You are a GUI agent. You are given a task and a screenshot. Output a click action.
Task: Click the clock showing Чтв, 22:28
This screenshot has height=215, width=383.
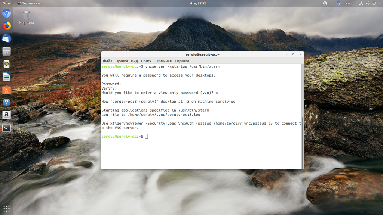[x=198, y=3]
